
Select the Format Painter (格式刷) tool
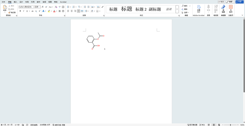pos(12,12)
